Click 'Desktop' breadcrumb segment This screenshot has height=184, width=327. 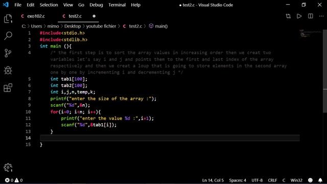pyautogui.click(x=73, y=26)
